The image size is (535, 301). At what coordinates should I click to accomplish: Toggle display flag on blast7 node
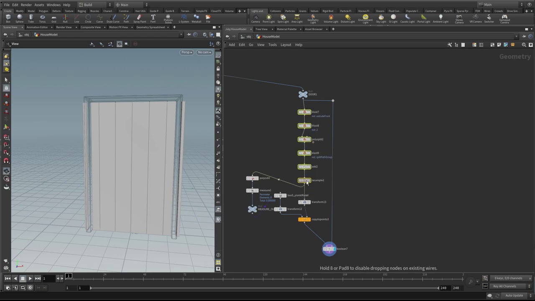[309, 112]
